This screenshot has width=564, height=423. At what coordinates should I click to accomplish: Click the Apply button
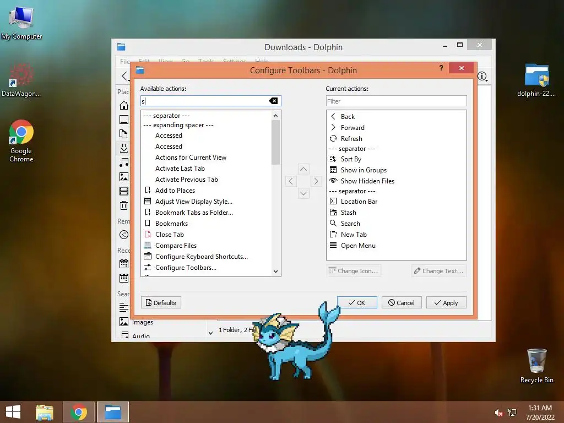tap(446, 303)
